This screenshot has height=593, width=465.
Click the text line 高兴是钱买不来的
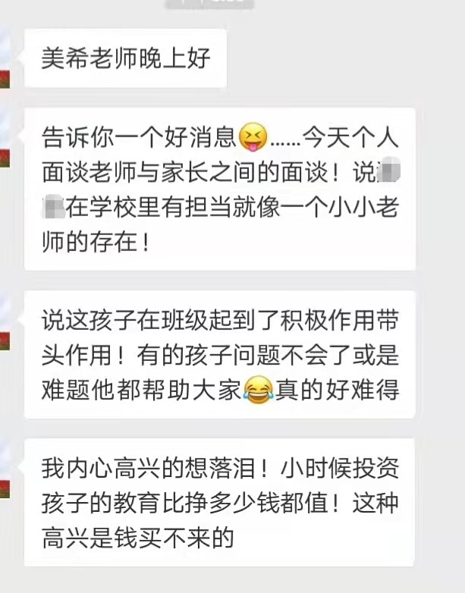[138, 538]
